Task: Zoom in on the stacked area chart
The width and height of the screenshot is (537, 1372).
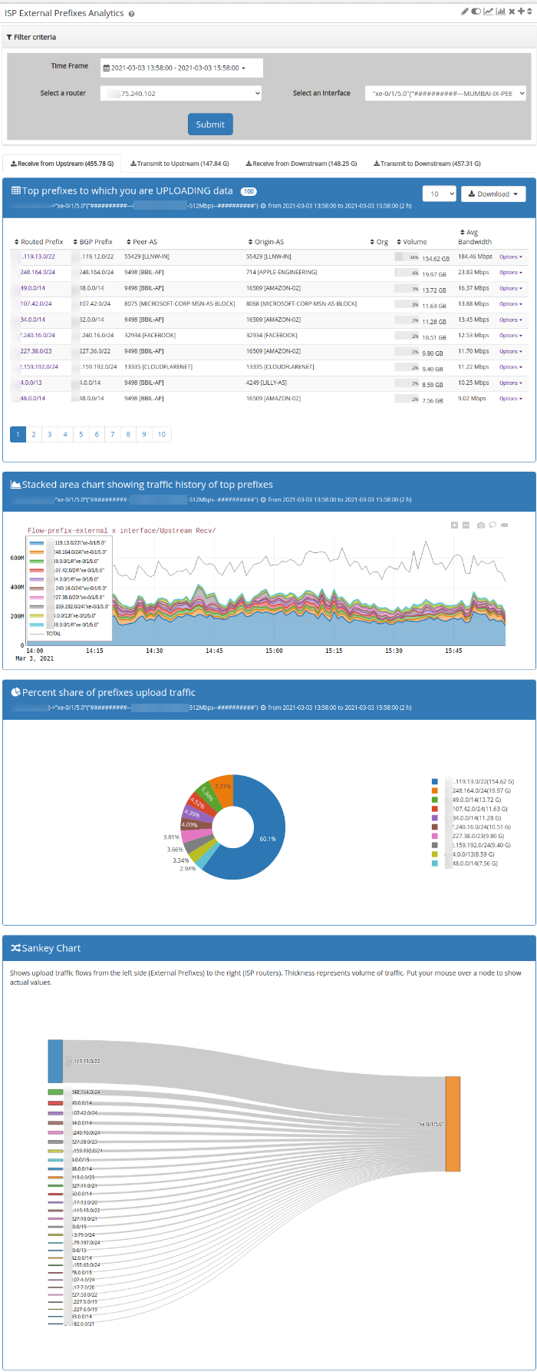Action: (x=454, y=525)
